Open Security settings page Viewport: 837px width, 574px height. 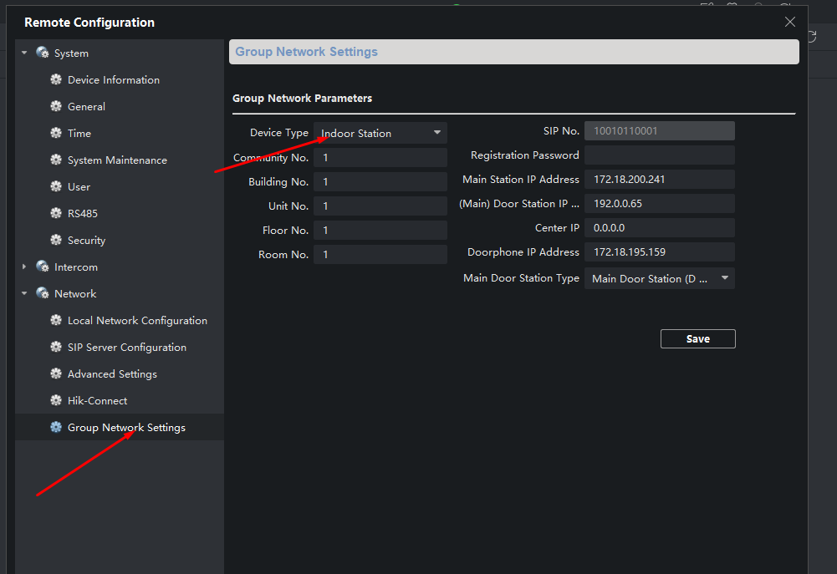(x=86, y=241)
